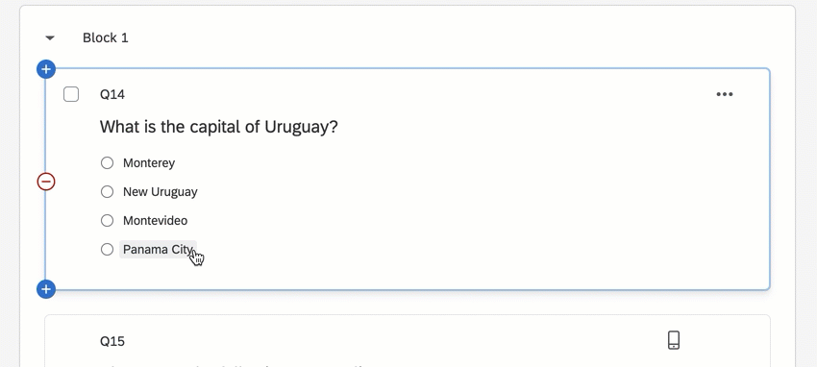Select the Montevideo radio button
Viewport: 817px width, 367px height.
tap(107, 221)
